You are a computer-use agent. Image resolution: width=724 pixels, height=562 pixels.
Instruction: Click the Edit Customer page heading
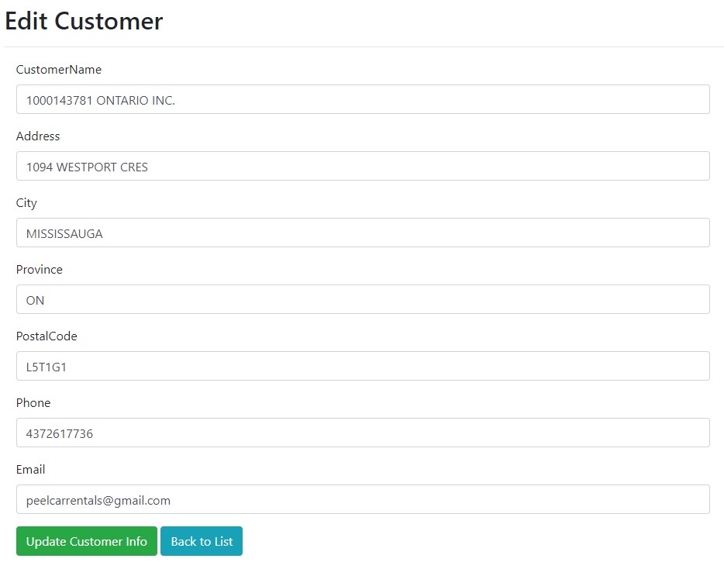pos(84,21)
